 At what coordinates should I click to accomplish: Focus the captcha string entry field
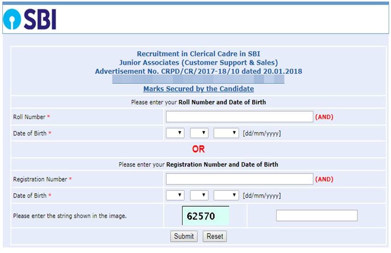point(316,215)
